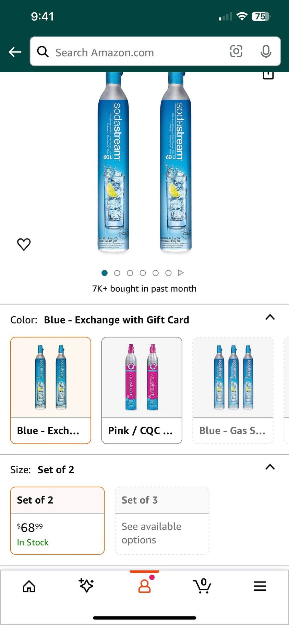This screenshot has height=625, width=289.
Task: Open the shopping cart
Action: point(202,586)
